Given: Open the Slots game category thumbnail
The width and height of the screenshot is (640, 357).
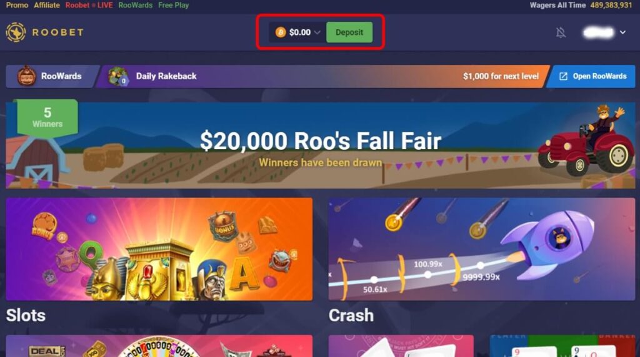Looking at the screenshot, I should pyautogui.click(x=159, y=249).
